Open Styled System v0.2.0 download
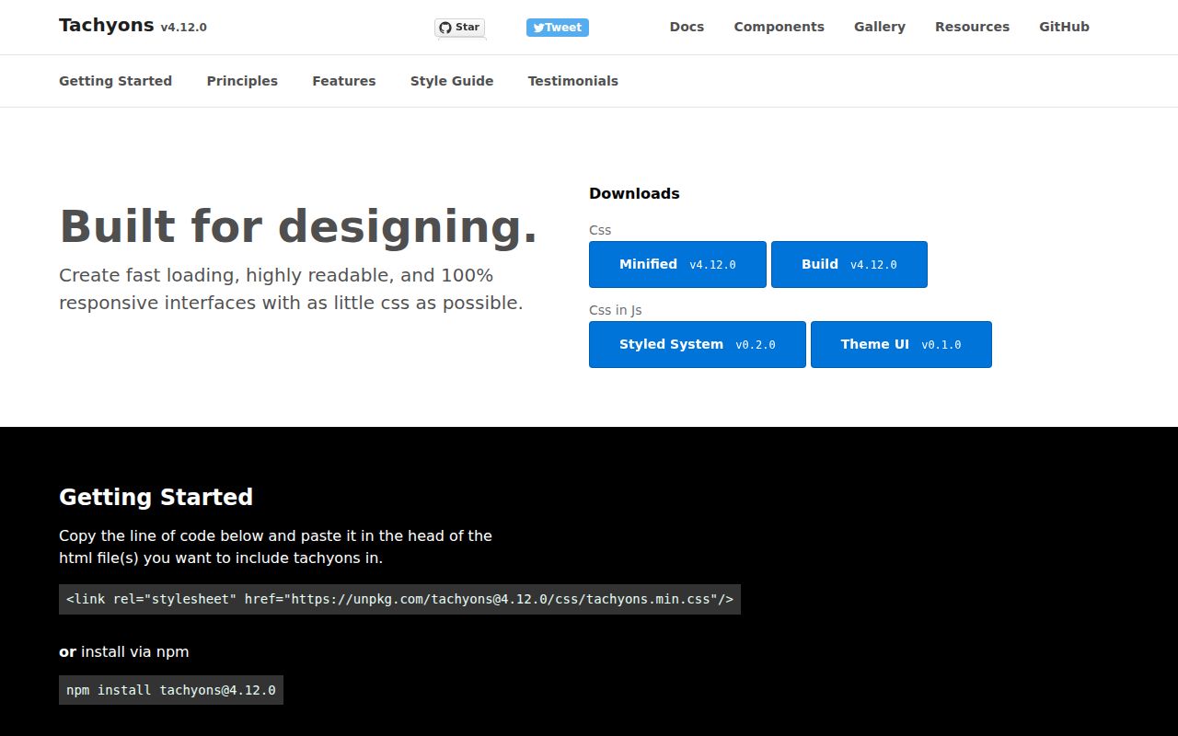Screen dimensions: 1178x736 tap(698, 344)
